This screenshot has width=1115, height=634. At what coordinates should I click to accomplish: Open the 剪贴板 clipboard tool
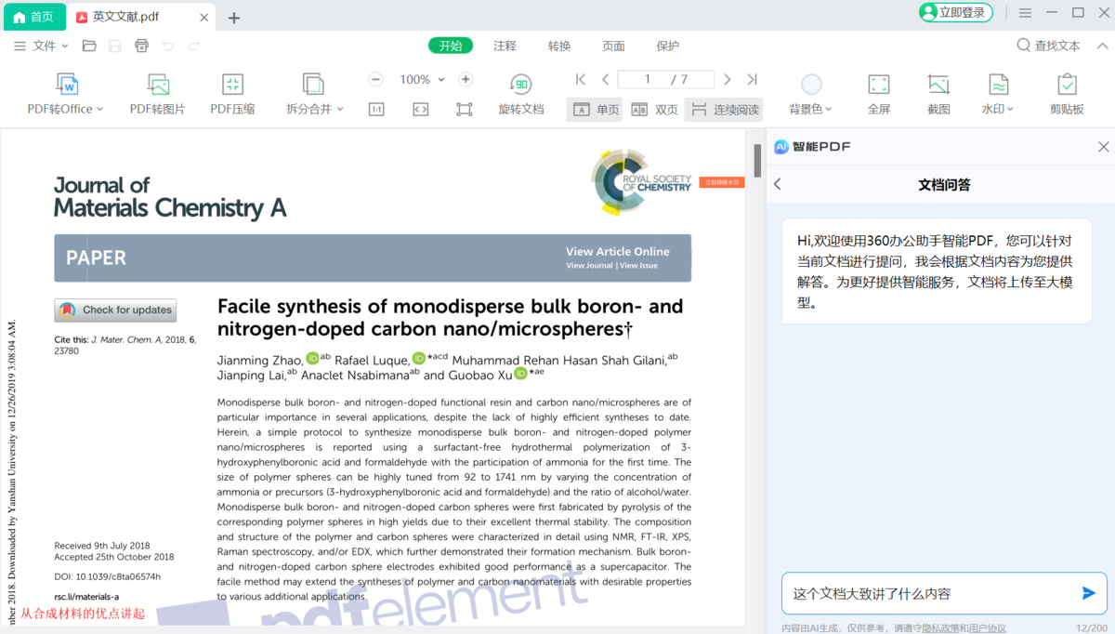[1067, 94]
